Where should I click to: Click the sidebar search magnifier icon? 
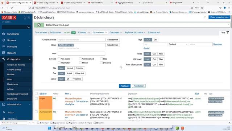(x=29, y=27)
